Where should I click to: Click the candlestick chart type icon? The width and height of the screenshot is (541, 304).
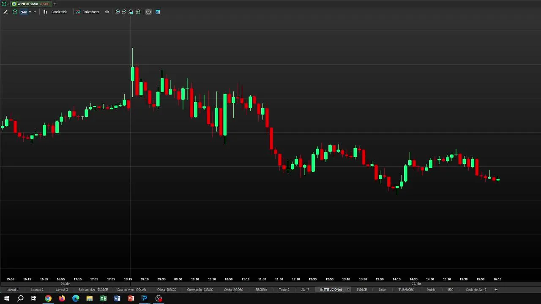(x=45, y=12)
